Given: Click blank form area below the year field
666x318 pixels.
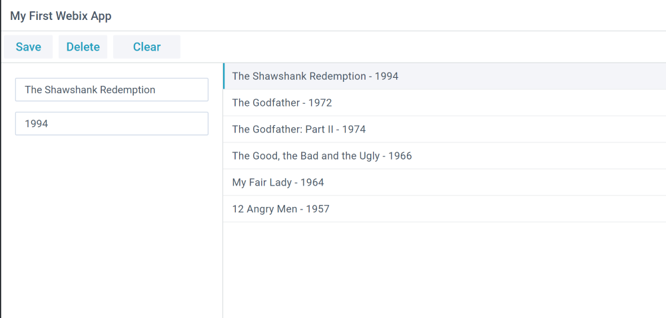Looking at the screenshot, I should tap(111, 220).
